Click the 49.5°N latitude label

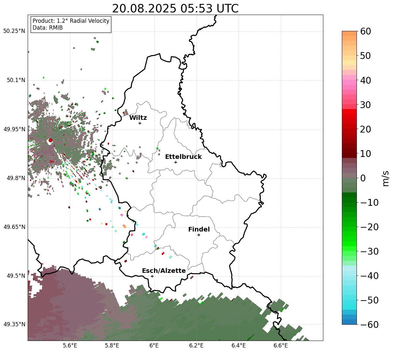(x=16, y=276)
